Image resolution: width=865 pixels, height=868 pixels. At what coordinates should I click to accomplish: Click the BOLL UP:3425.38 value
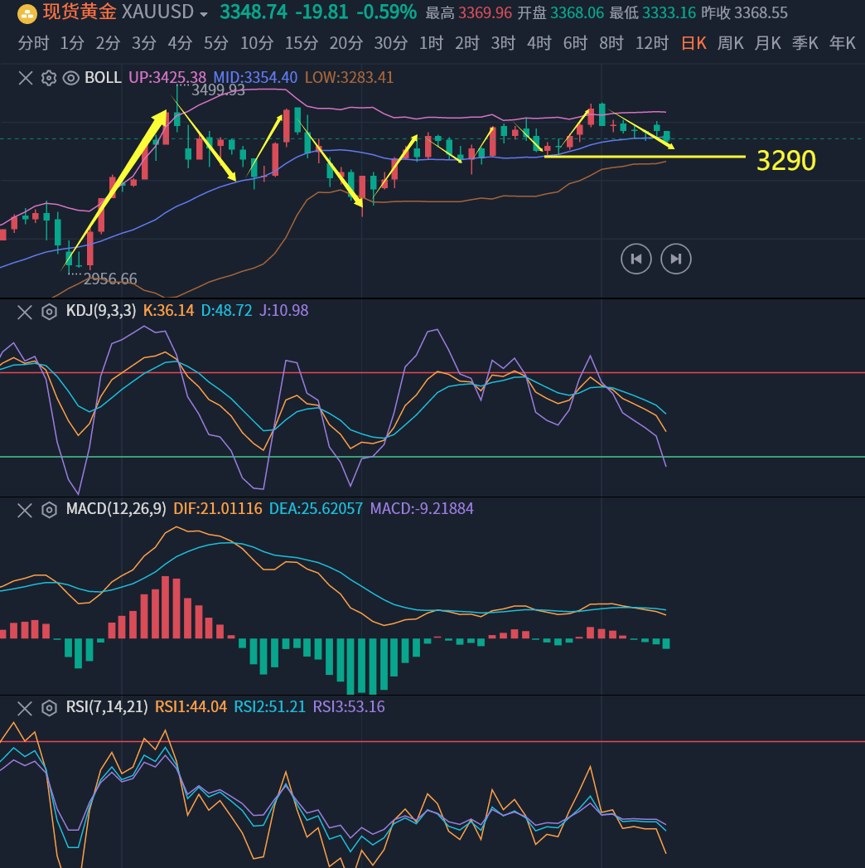click(x=167, y=77)
